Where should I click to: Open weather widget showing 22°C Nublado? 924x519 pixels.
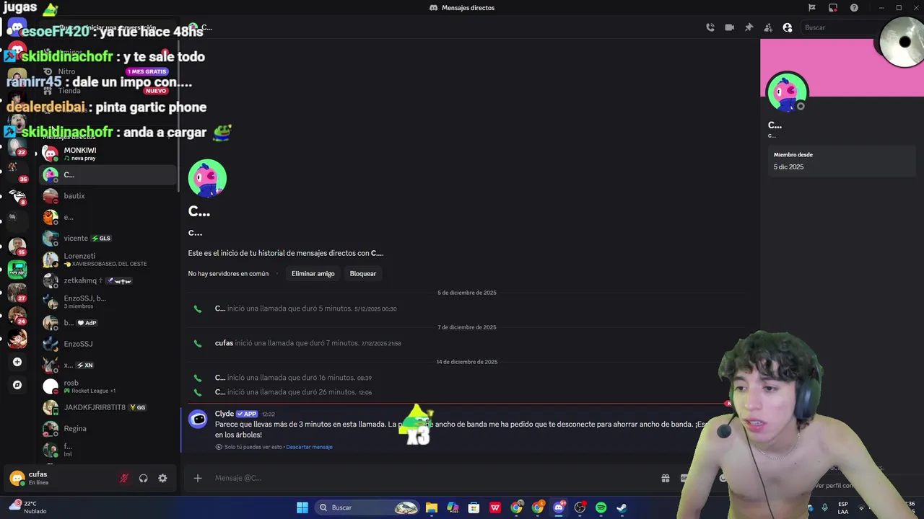tap(27, 507)
